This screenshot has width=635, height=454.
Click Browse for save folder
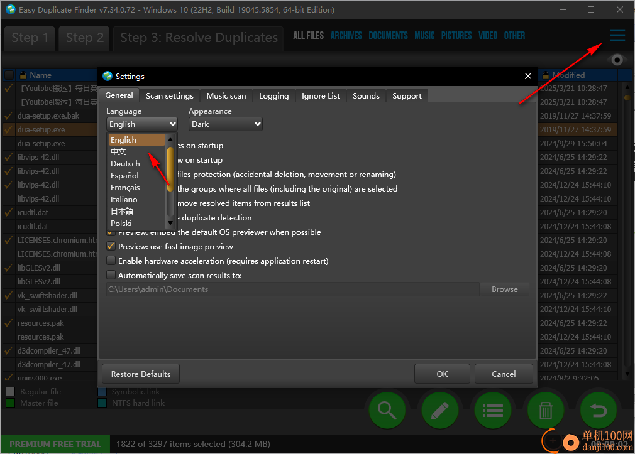pyautogui.click(x=505, y=289)
